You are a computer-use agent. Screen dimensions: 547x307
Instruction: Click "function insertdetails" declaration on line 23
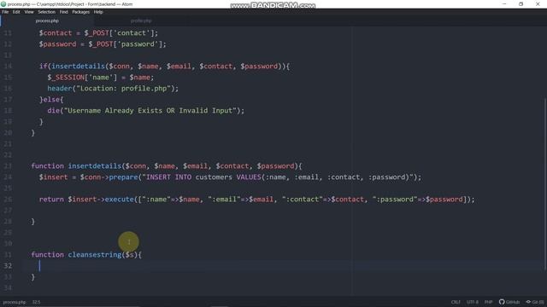76,166
